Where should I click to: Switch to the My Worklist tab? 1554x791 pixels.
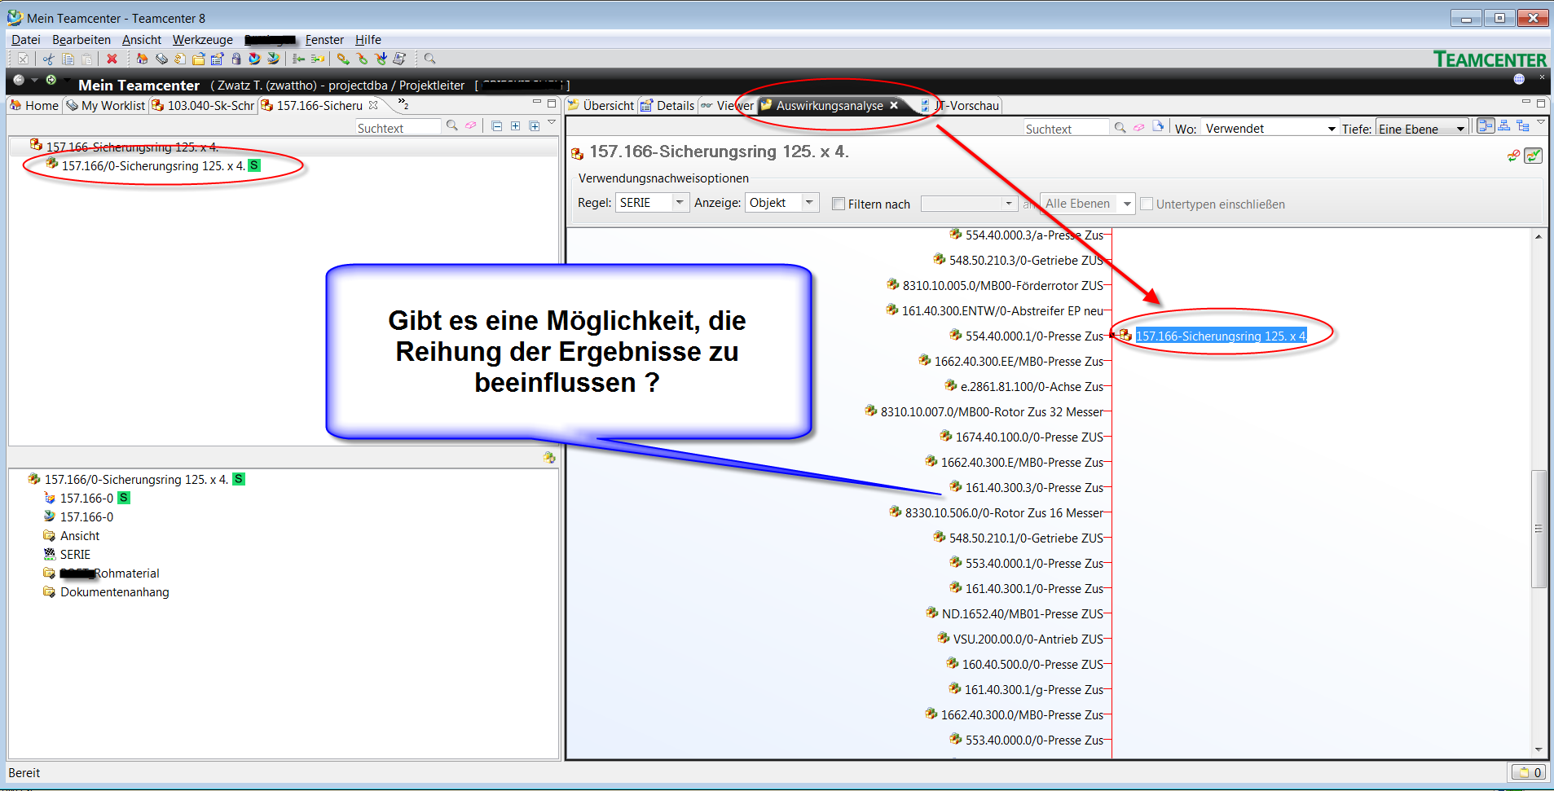(x=105, y=105)
